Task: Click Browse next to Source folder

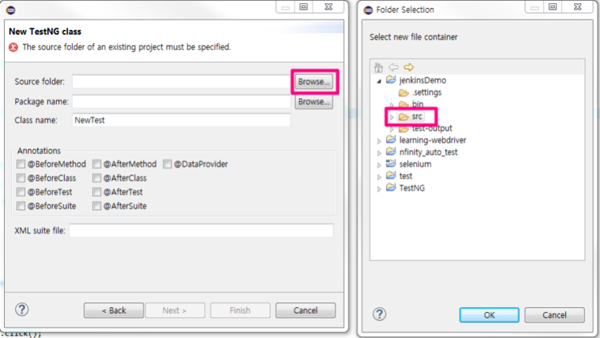Action: click(x=314, y=81)
